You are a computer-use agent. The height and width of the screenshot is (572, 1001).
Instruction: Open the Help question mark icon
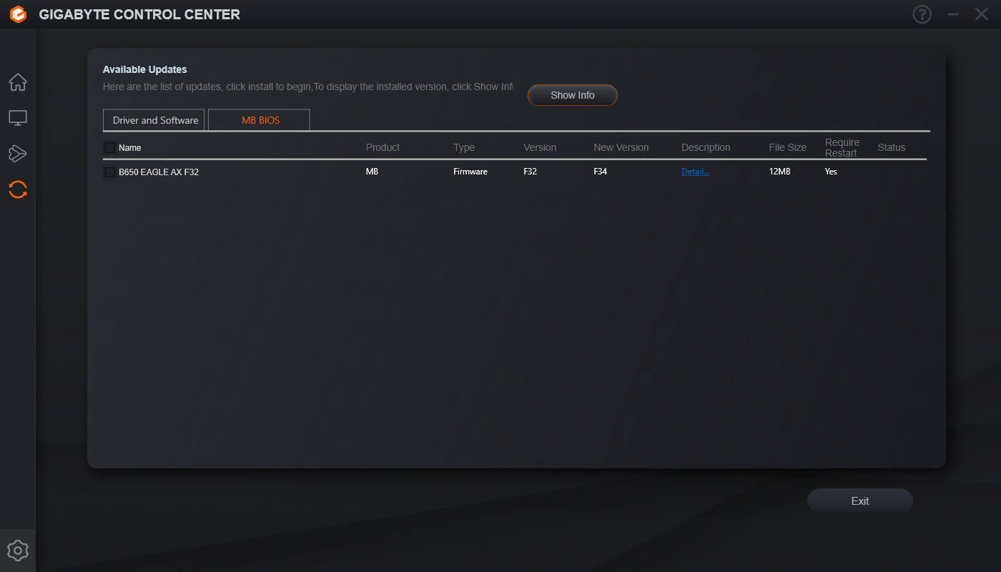coord(922,14)
